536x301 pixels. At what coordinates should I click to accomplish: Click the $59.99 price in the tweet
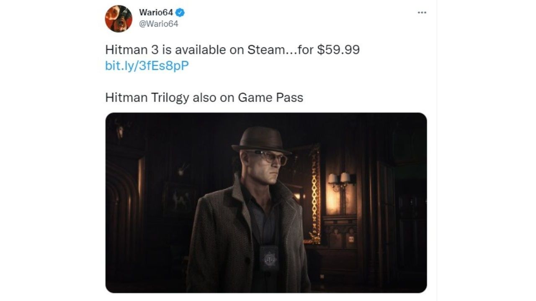(x=338, y=50)
